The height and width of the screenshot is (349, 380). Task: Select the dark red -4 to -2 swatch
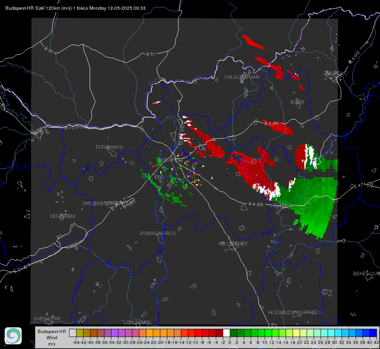point(219,333)
